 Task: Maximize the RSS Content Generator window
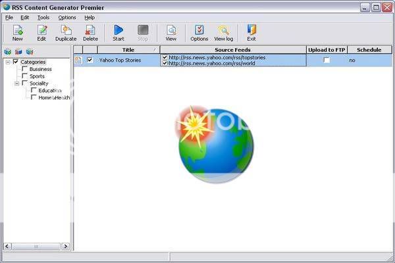click(x=376, y=7)
